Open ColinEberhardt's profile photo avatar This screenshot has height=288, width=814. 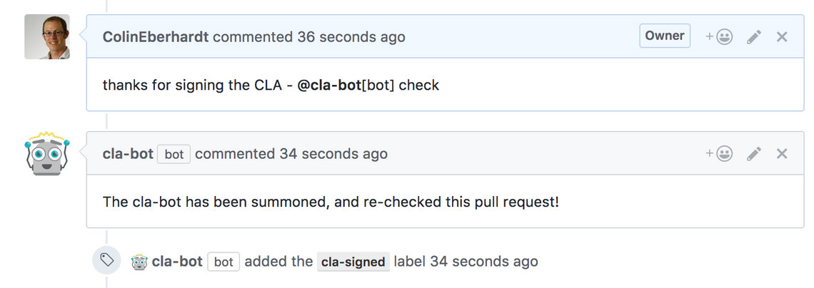pyautogui.click(x=47, y=36)
